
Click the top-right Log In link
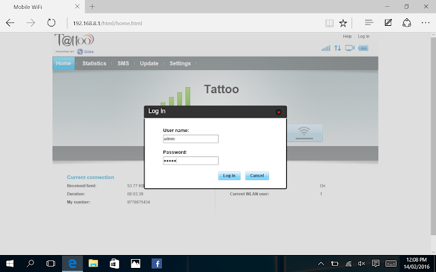(x=363, y=36)
